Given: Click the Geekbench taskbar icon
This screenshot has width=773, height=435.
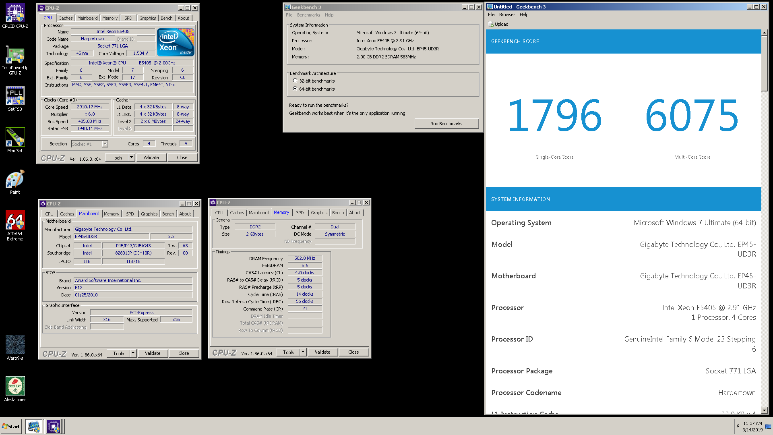Looking at the screenshot, I should coord(34,426).
